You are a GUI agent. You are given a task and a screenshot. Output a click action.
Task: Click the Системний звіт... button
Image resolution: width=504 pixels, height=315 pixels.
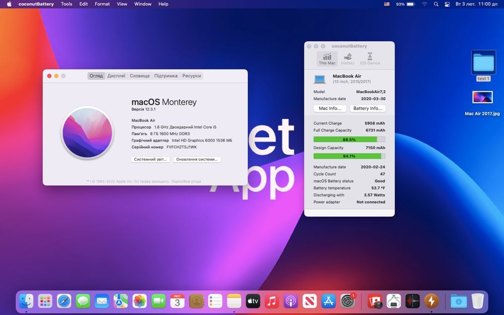coord(150,159)
